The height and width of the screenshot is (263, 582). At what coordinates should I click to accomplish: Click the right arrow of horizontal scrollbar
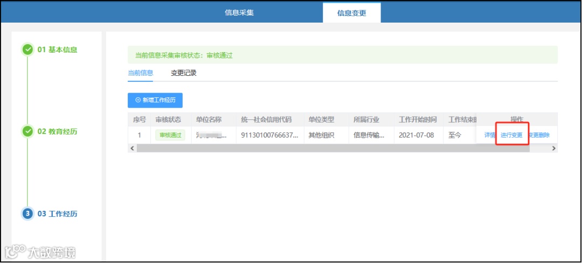point(553,148)
